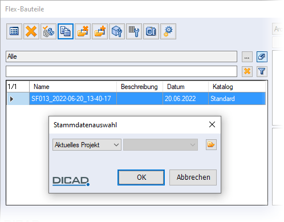Click the OK button
284x222 pixels.
point(141,177)
